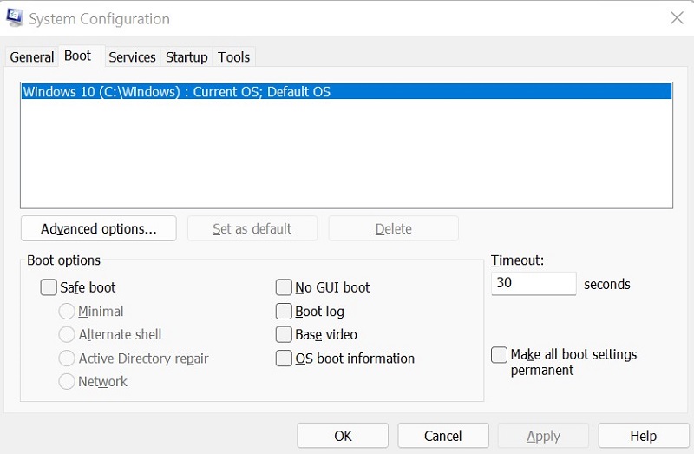Select the Startup tab

187,57
